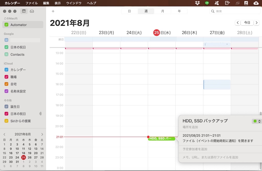This screenshot has width=262, height=171.
Task: Advance to next week with the chevron
Action: (257, 23)
